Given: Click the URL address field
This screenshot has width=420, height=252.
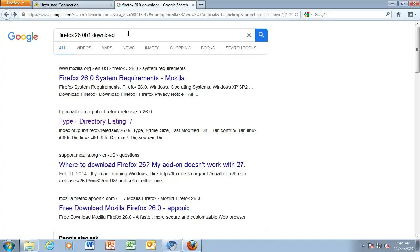Looking at the screenshot, I should click(x=153, y=15).
